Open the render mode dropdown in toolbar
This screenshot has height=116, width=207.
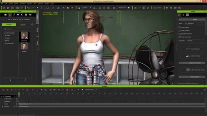(122, 8)
